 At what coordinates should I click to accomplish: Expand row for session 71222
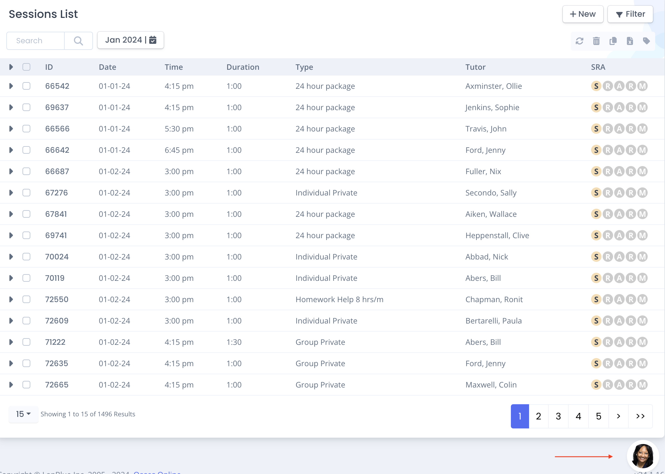[x=11, y=342]
